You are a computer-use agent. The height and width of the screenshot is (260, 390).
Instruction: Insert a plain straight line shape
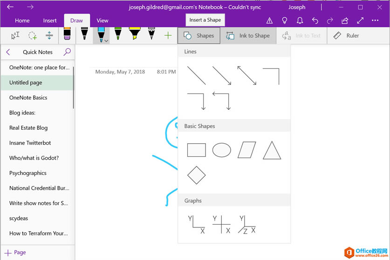point(196,75)
